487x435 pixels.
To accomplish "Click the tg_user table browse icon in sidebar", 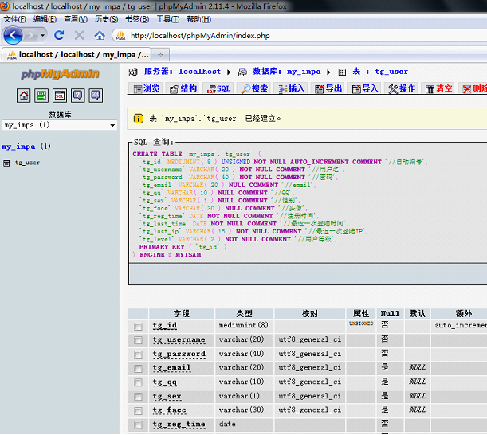I will pyautogui.click(x=6, y=163).
